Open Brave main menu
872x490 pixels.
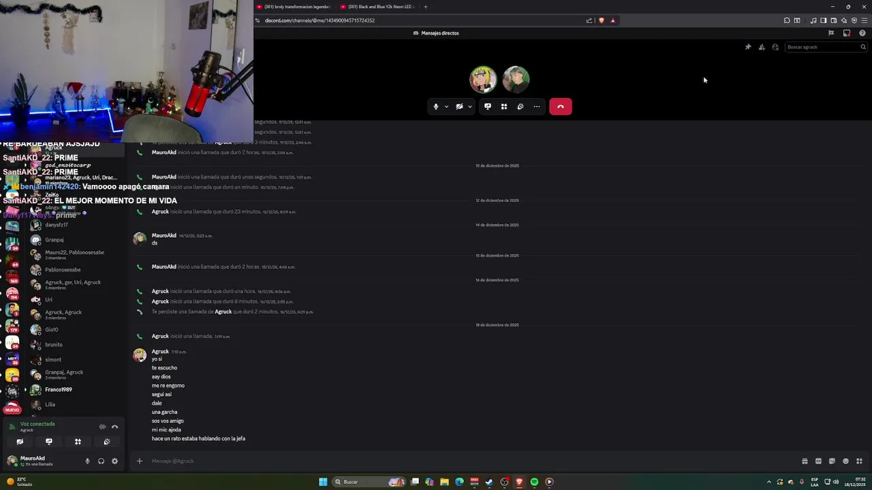click(x=865, y=20)
